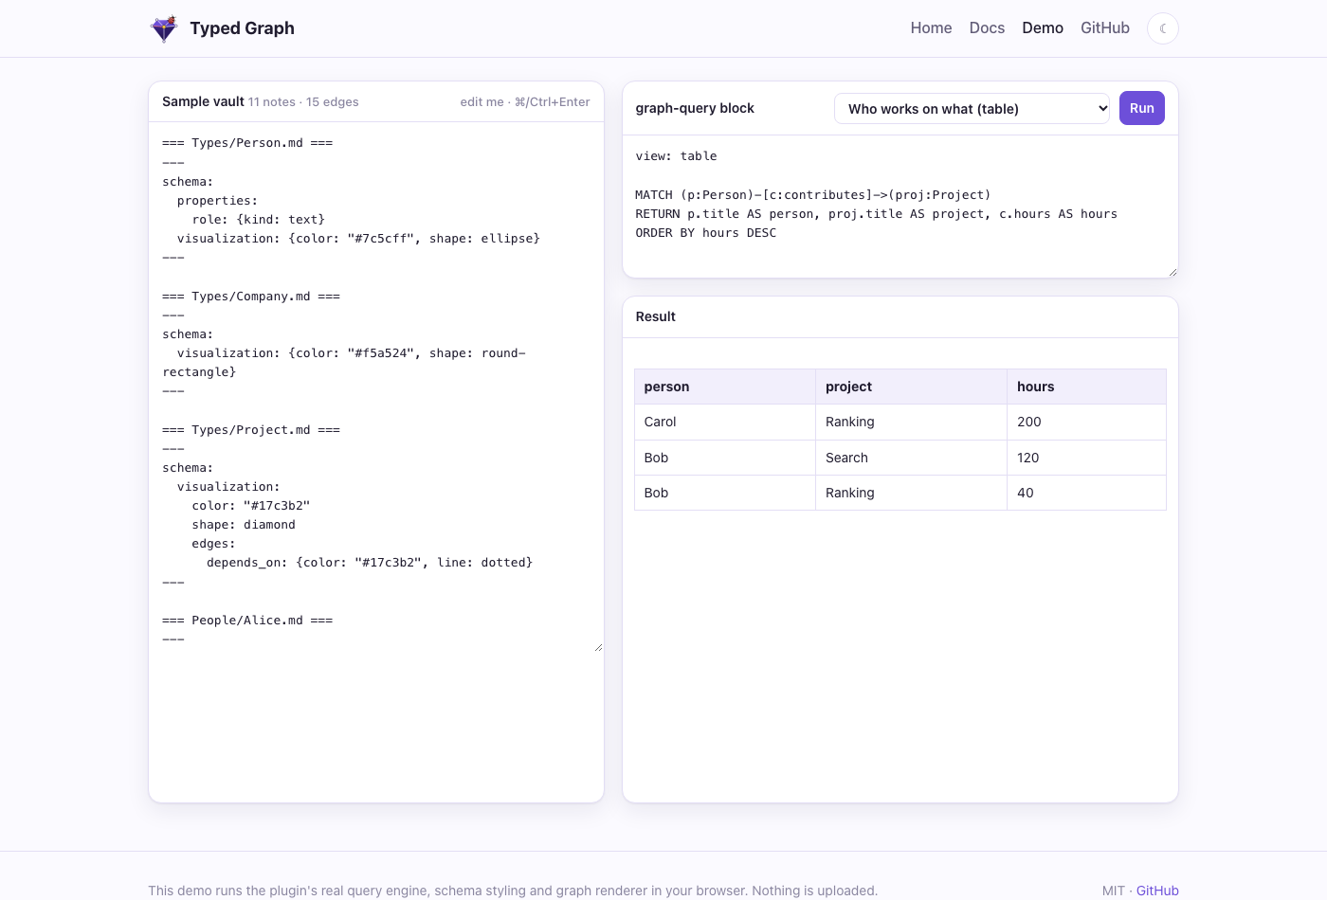
Task: Click the 'view: table' query line
Action: (676, 156)
